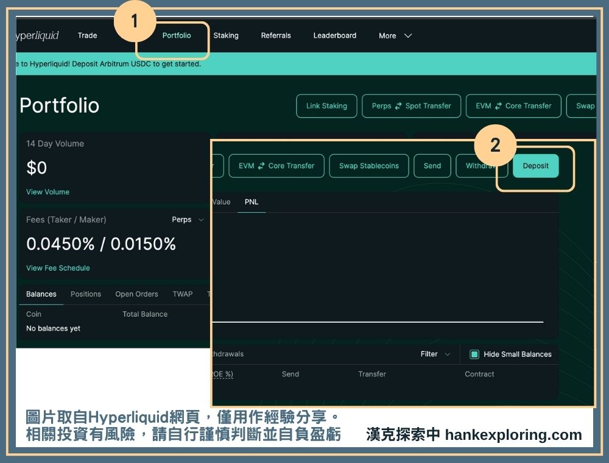Expand the Filter dropdown
Screen dimensions: 609x463
tap(435, 354)
